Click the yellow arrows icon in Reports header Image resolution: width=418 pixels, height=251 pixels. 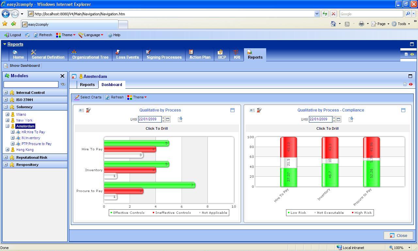[x=412, y=54]
